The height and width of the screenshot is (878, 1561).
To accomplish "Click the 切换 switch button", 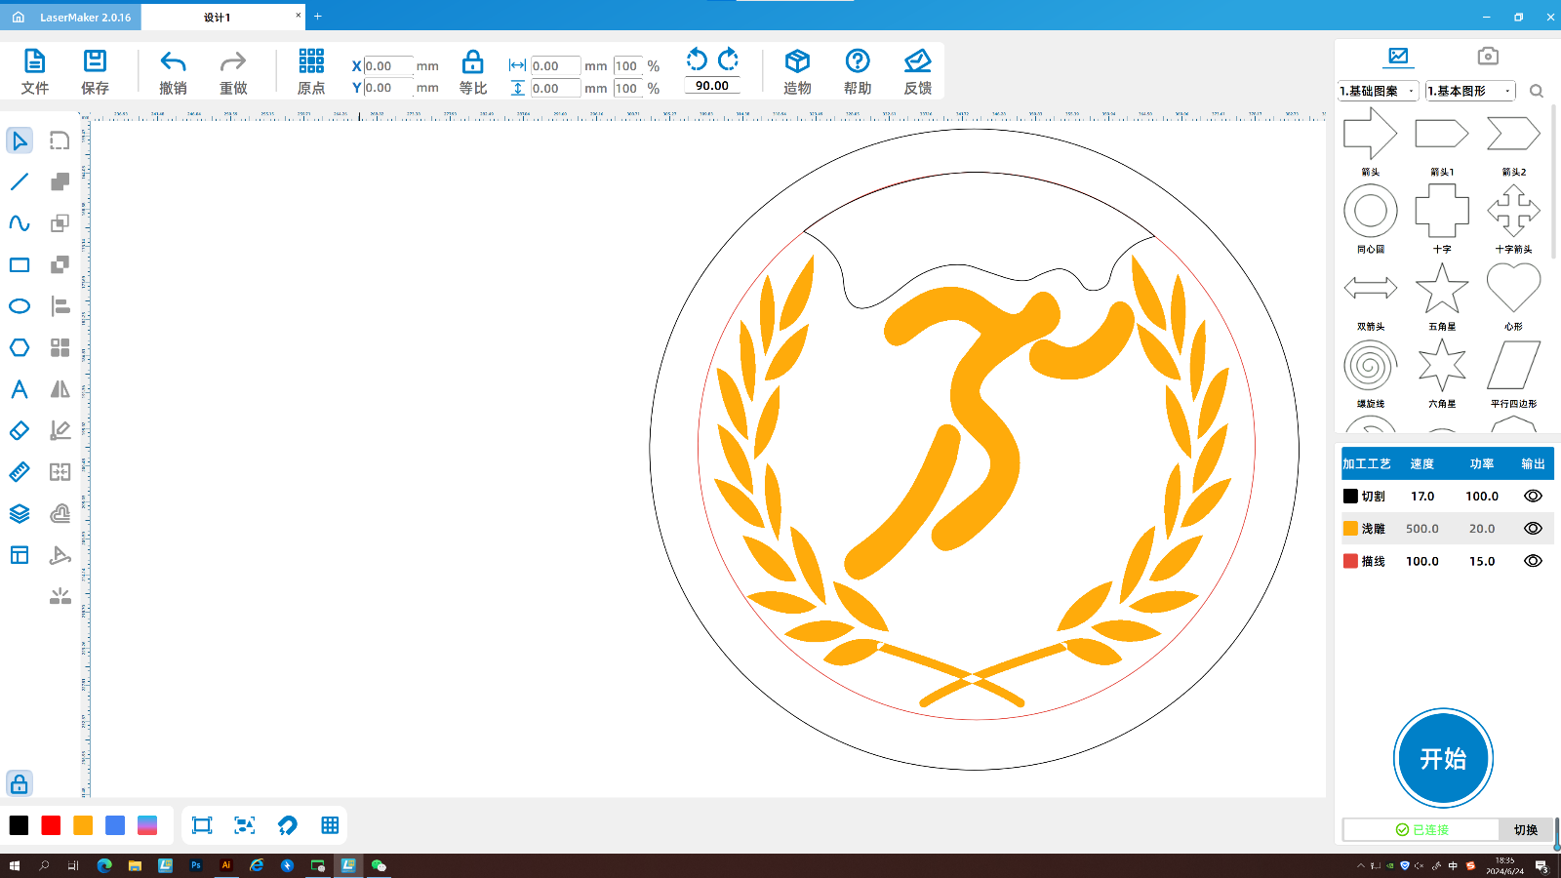I will coord(1525,830).
